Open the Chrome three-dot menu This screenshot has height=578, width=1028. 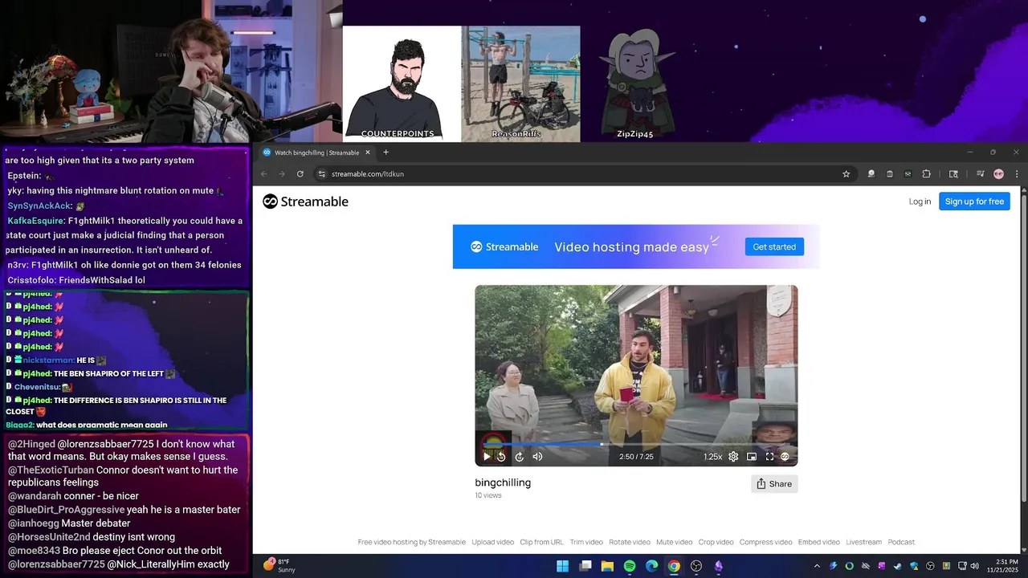pos(1017,174)
